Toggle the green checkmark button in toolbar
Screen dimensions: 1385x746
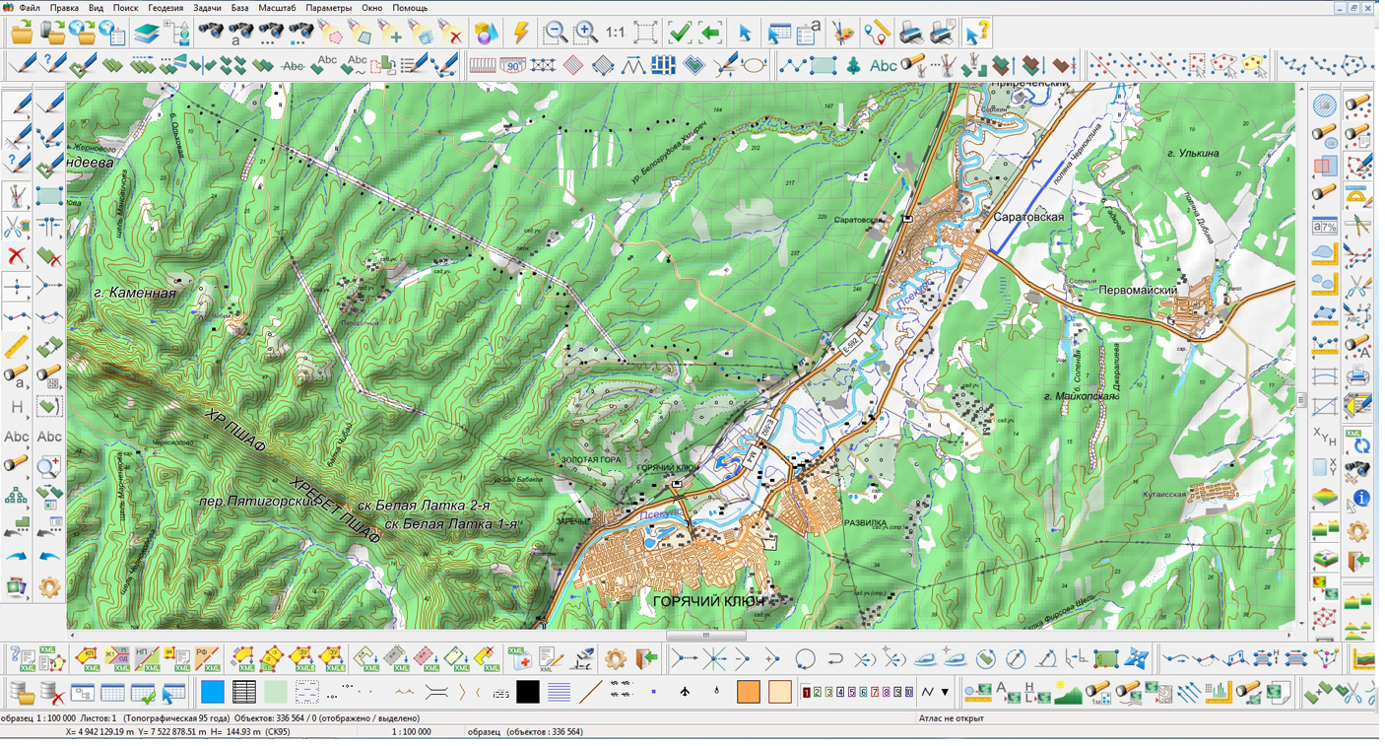[680, 33]
